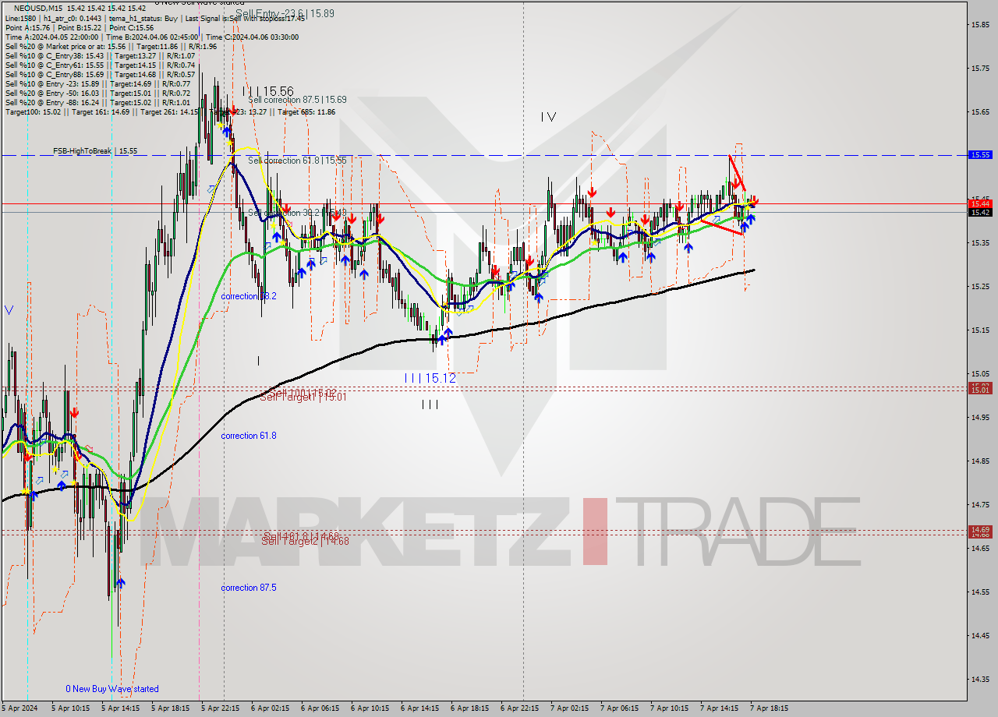This screenshot has height=717, width=998.
Task: Click the black 15.42 current price tag
Action: pos(979,212)
